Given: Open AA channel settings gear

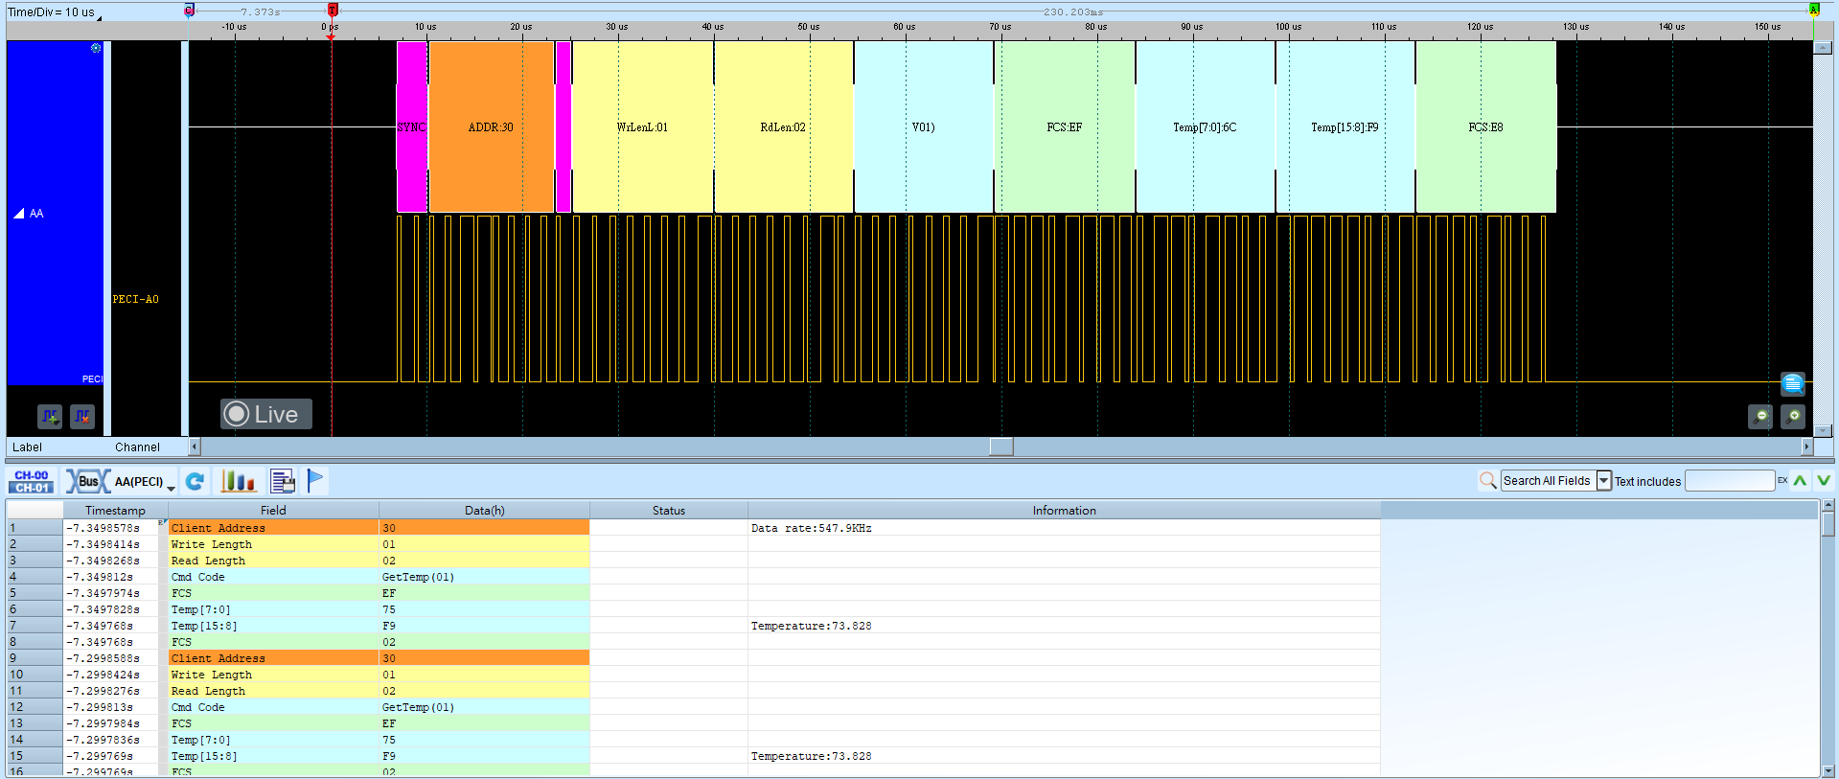Looking at the screenshot, I should [96, 48].
